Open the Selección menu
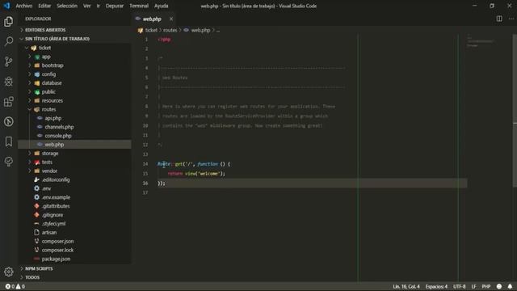Viewport: 517px width, 291px height. (x=67, y=6)
